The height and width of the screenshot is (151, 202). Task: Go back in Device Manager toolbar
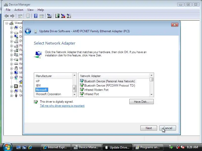click(x=7, y=16)
